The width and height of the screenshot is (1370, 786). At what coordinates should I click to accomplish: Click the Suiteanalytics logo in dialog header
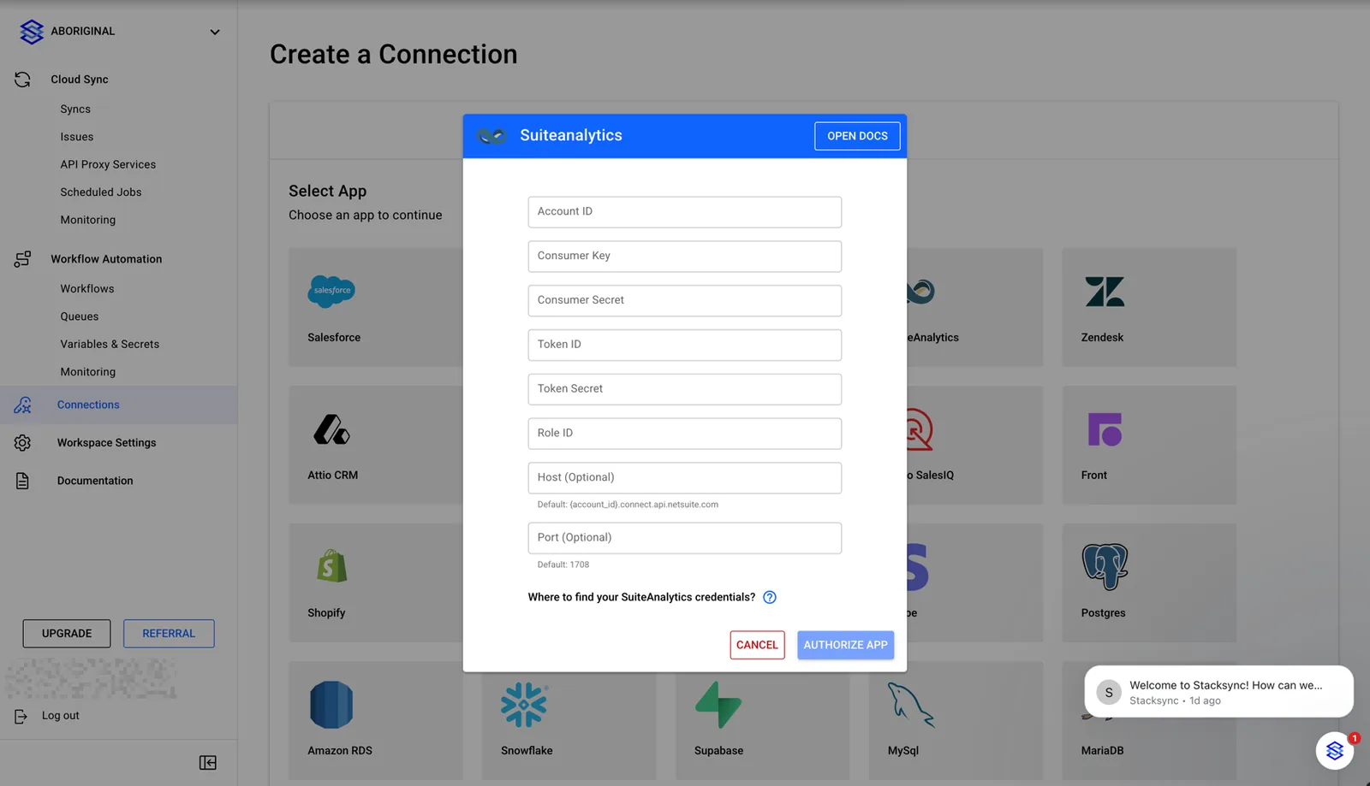click(x=492, y=136)
